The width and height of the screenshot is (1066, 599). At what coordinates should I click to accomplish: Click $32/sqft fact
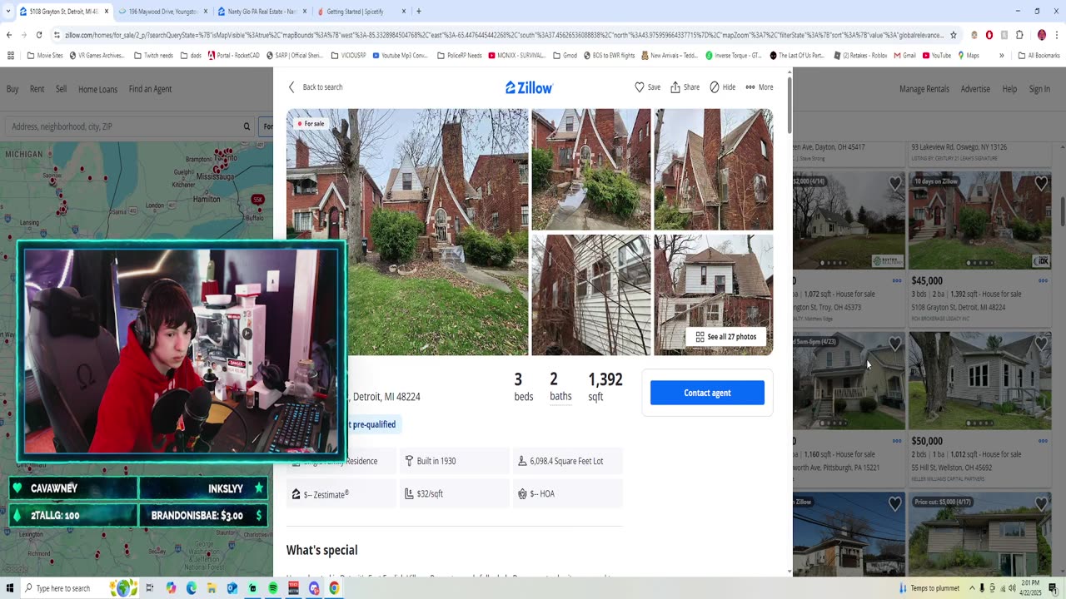(455, 494)
